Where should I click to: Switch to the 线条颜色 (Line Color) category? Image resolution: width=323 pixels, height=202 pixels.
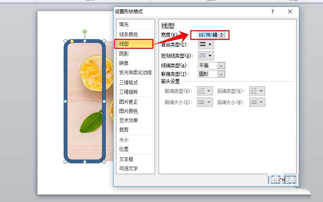pos(128,34)
